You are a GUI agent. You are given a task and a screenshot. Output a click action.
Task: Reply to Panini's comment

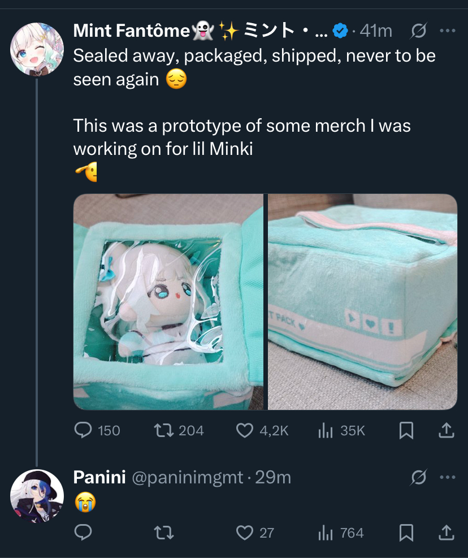click(84, 533)
